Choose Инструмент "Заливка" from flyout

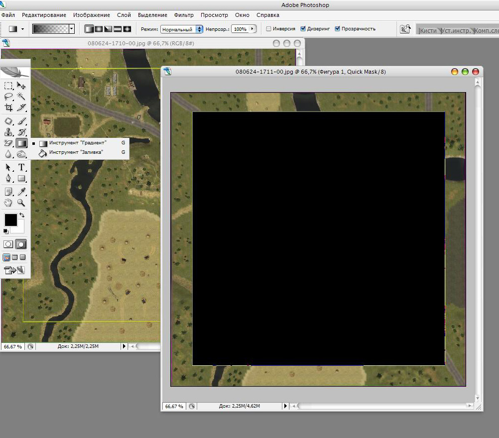click(x=76, y=152)
